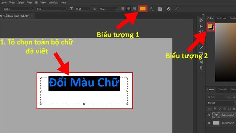Click the Đổi Màu Chữ layer name

click(x=228, y=115)
